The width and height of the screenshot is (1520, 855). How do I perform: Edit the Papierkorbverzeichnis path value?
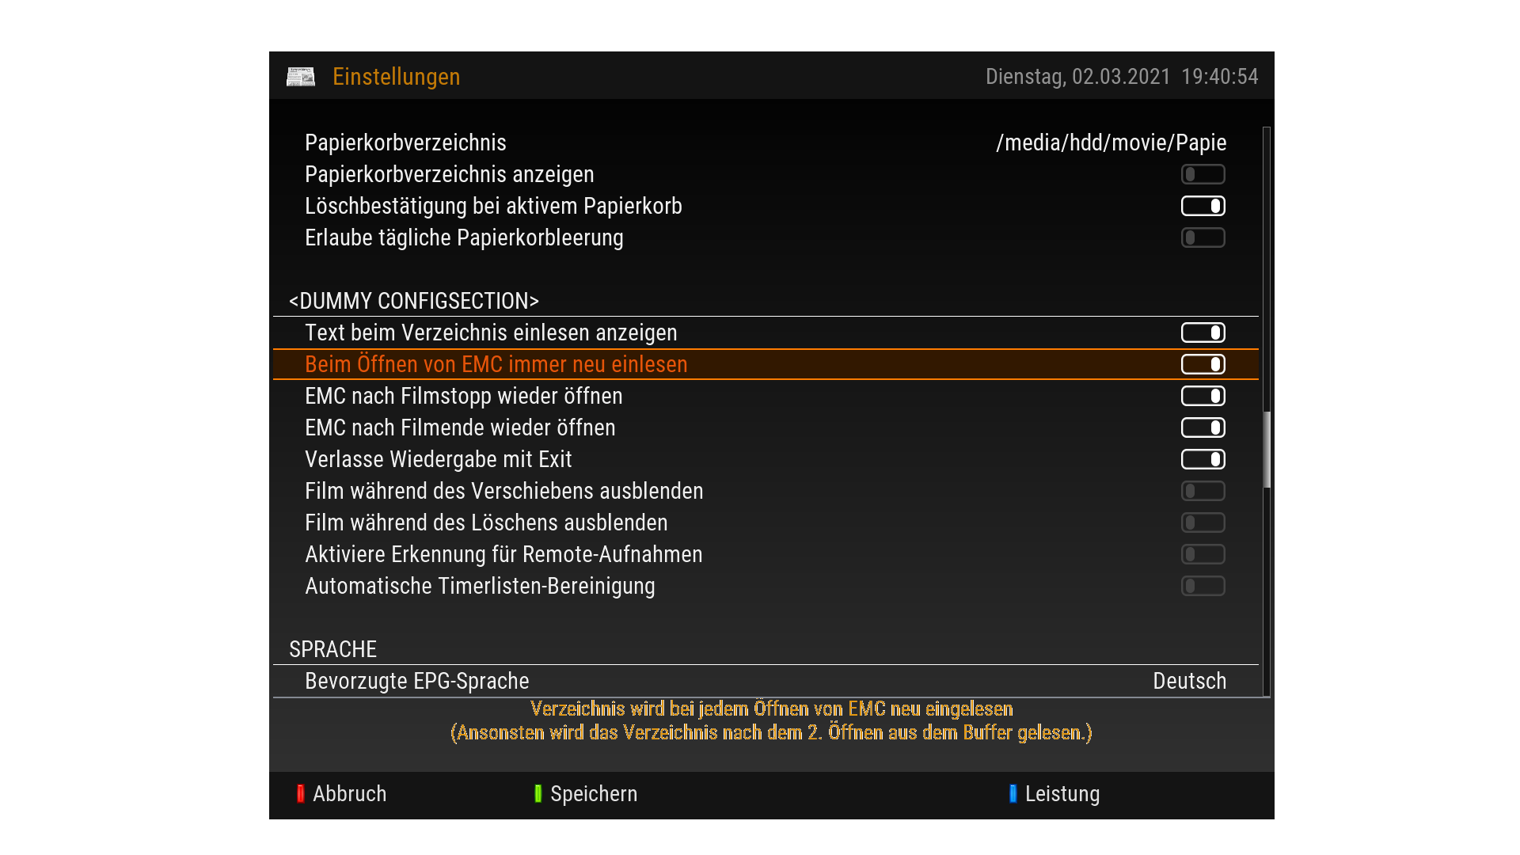point(1111,142)
